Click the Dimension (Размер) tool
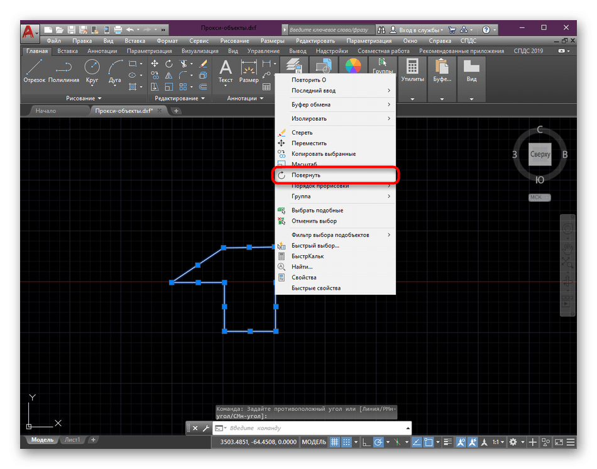The width and height of the screenshot is (597, 469). click(x=249, y=72)
